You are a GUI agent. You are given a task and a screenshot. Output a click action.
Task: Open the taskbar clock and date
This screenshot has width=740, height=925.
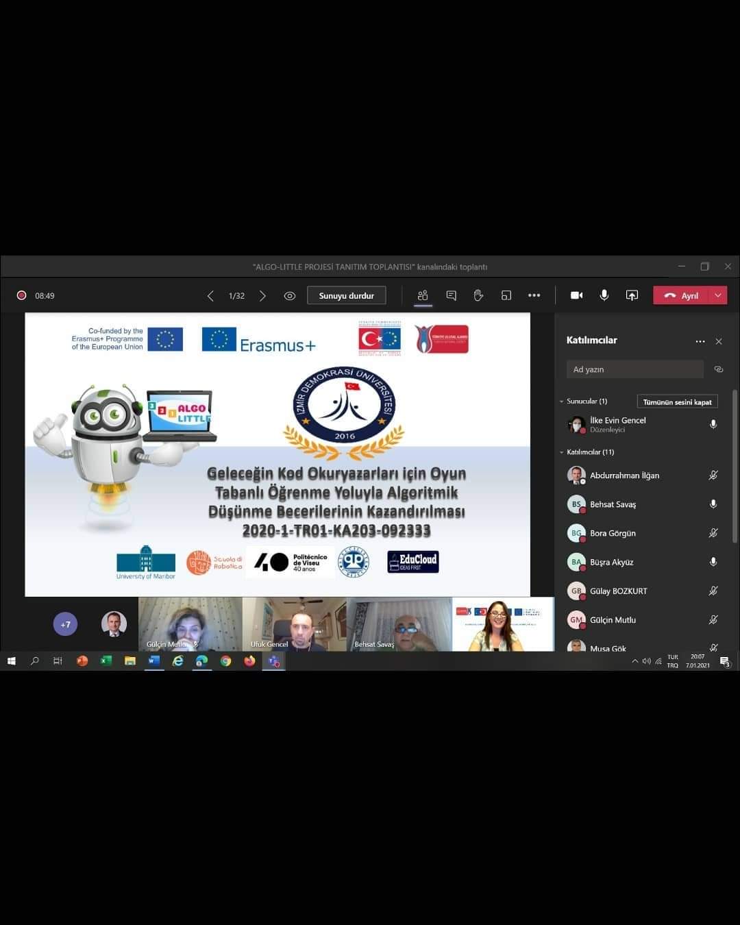coord(698,661)
